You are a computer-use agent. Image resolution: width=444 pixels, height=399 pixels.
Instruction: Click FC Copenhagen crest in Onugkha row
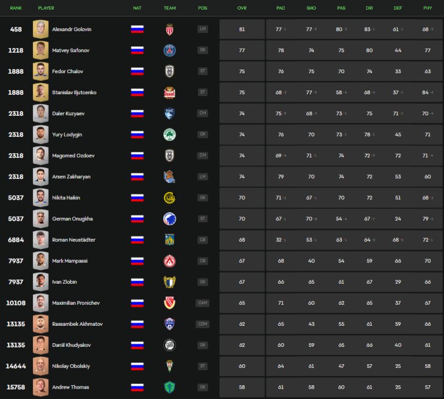170,219
